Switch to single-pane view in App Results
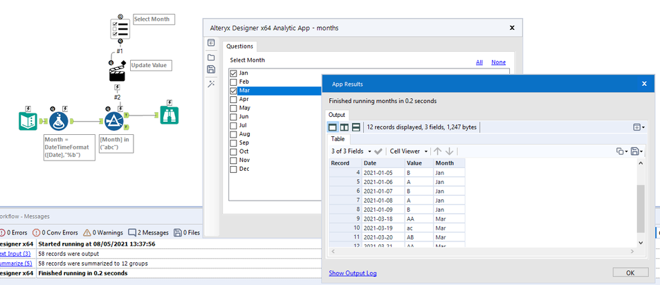 click(333, 127)
